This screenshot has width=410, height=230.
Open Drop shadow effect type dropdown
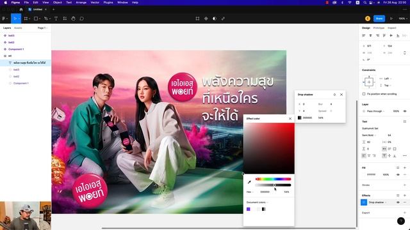click(377, 203)
